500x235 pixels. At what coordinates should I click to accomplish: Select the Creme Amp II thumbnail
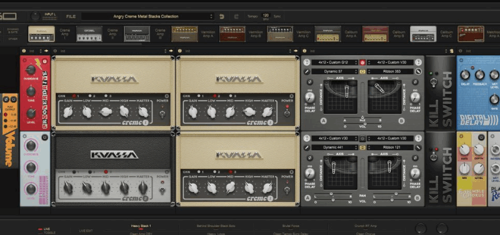(x=89, y=34)
